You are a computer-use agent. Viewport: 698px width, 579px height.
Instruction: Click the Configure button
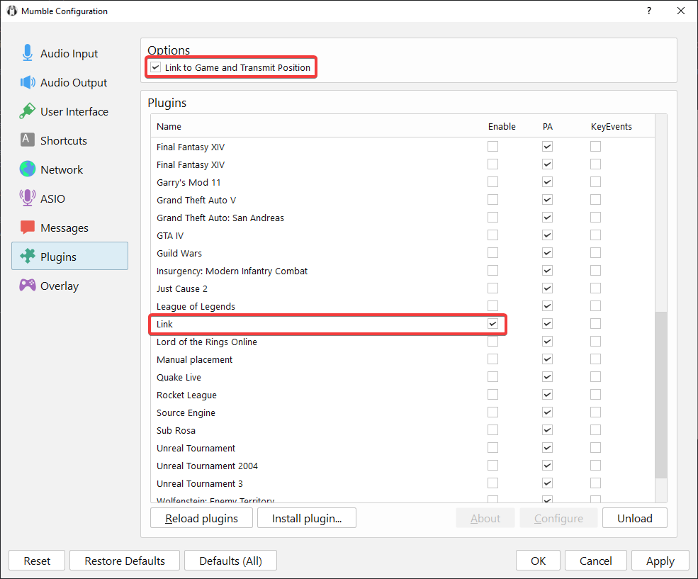[558, 518]
